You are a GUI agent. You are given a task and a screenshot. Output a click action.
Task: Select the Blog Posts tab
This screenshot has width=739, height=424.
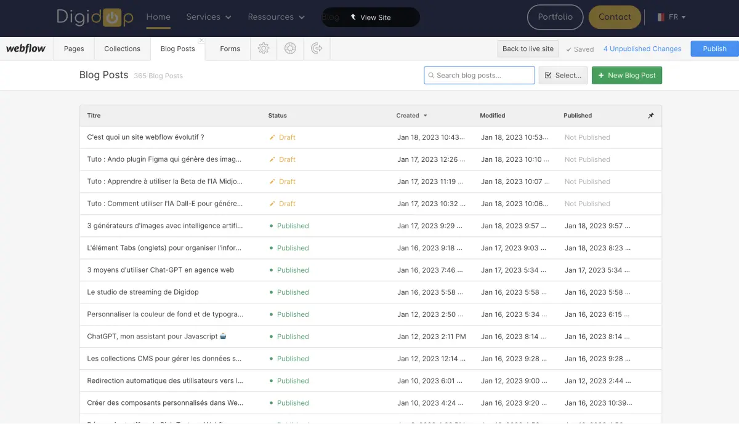coord(178,49)
